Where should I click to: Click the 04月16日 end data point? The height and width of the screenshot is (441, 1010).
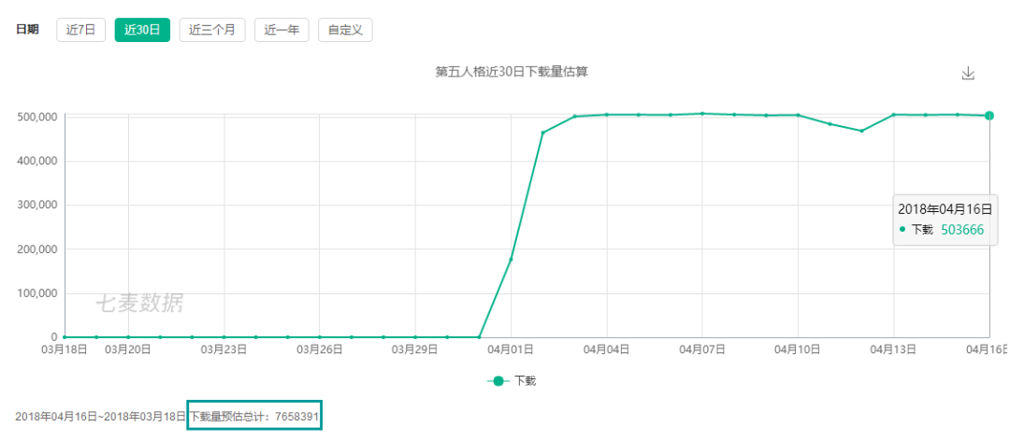[989, 116]
